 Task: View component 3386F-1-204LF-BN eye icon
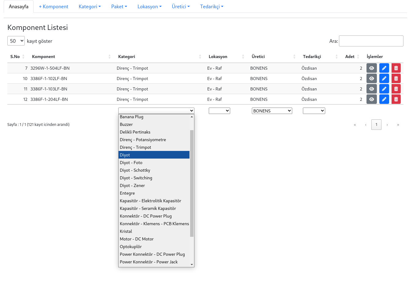click(x=371, y=99)
